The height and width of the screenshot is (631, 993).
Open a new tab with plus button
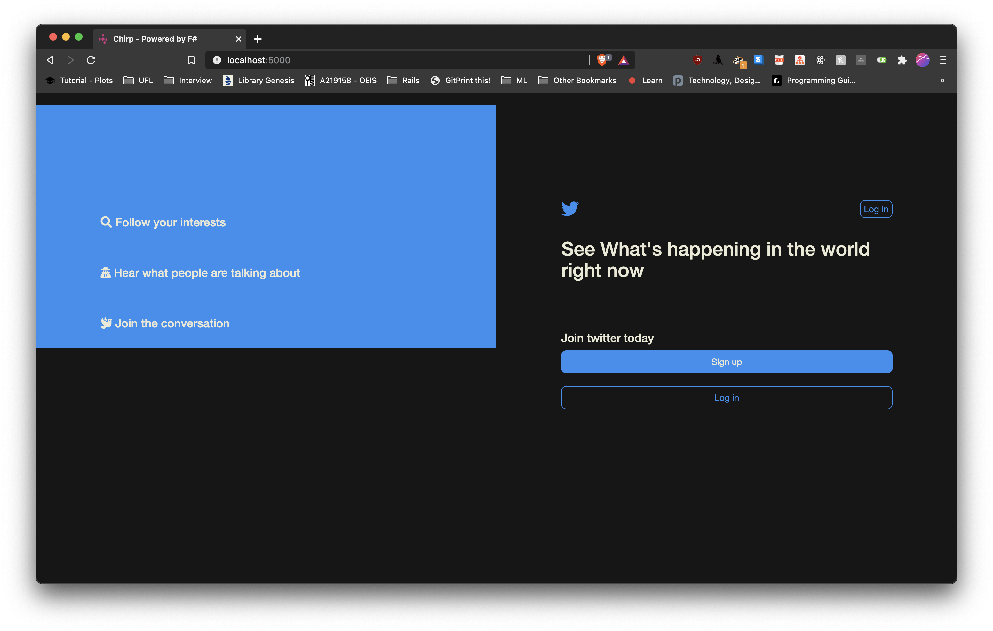click(x=258, y=39)
